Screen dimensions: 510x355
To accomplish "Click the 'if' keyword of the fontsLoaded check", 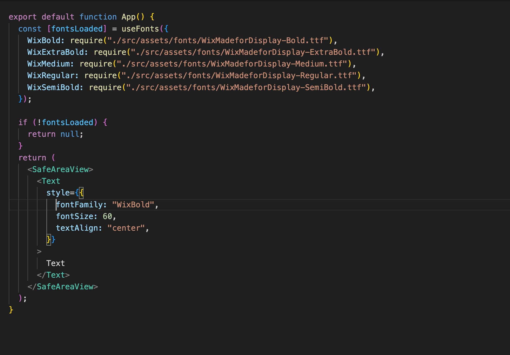I will tap(23, 122).
